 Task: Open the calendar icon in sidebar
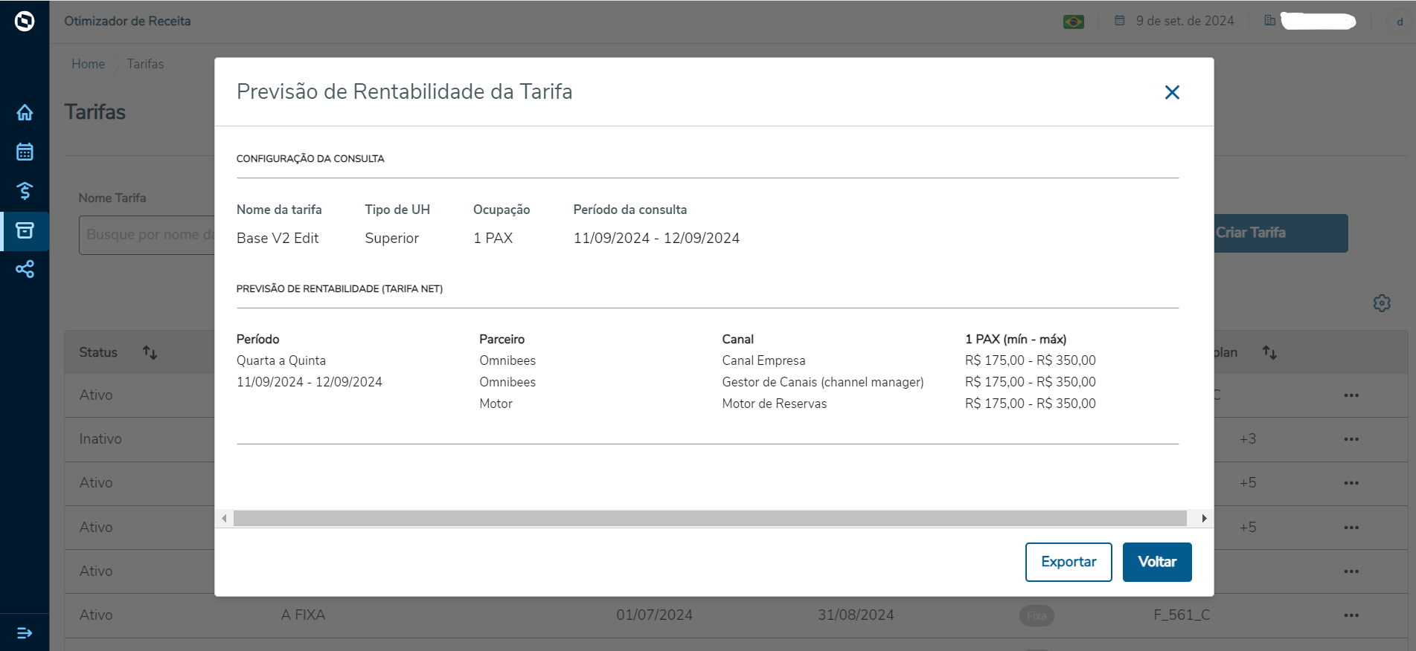tap(25, 152)
